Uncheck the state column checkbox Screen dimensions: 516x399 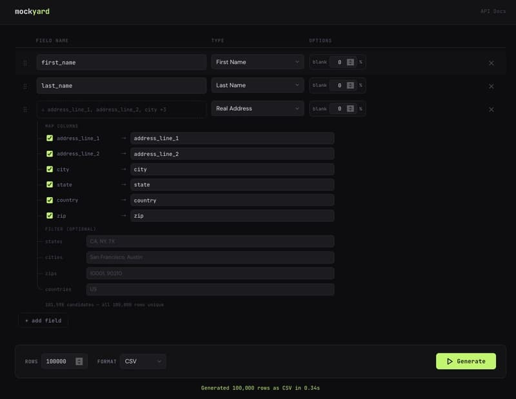[x=50, y=184]
